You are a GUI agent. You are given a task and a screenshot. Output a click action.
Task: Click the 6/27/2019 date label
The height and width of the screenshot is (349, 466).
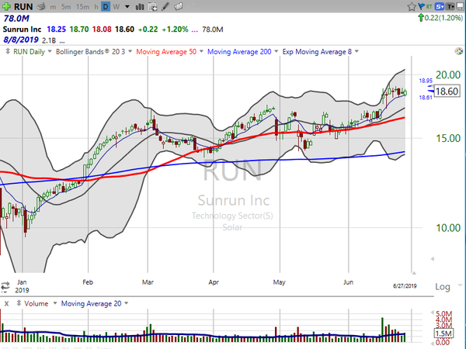[x=405, y=285]
